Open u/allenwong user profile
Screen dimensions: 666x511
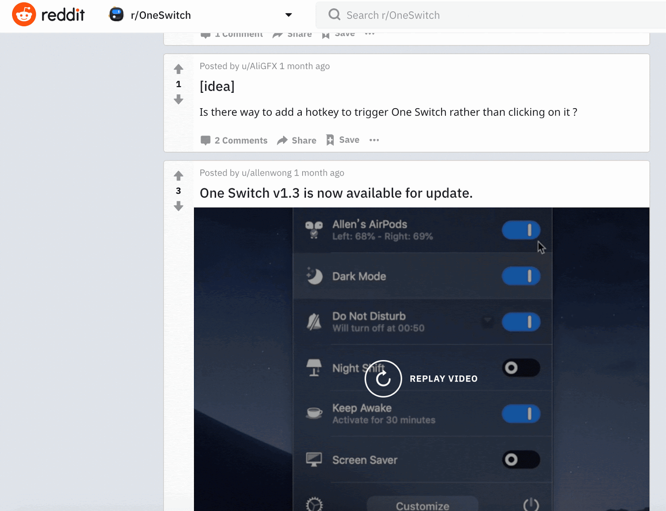[267, 173]
